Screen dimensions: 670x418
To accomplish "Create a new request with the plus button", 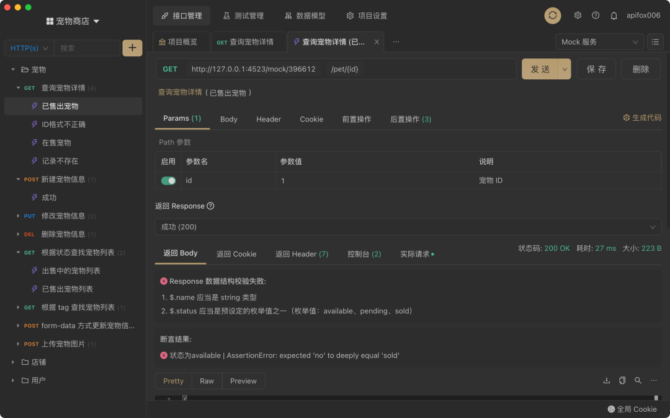I will click(x=132, y=48).
